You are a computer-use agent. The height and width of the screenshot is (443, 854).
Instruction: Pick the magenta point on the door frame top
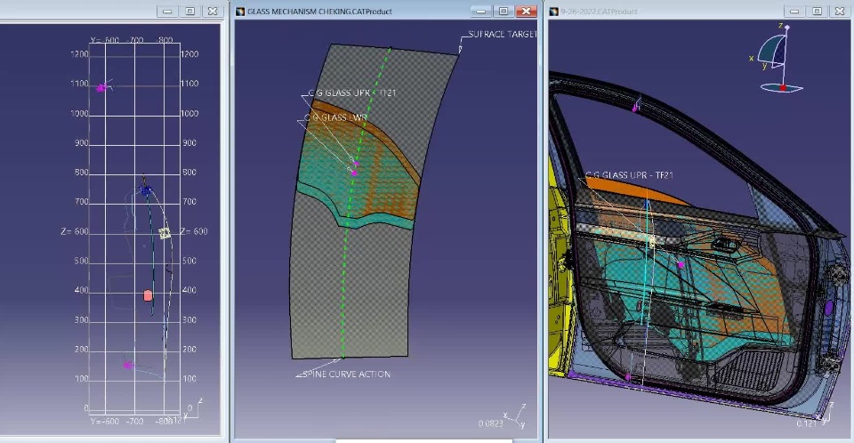(x=634, y=109)
